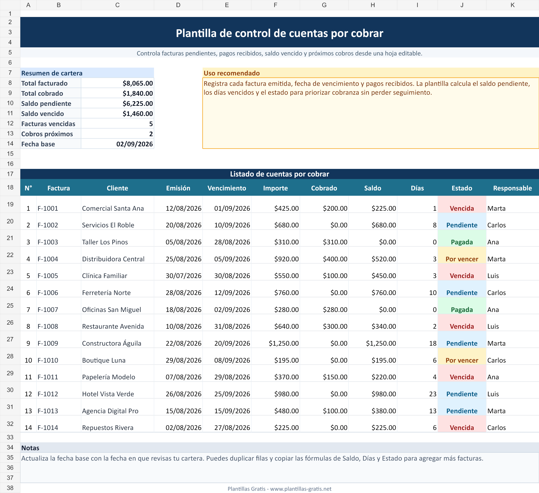Click the 'Días' column header
This screenshot has width=539, height=493.
tap(417, 188)
